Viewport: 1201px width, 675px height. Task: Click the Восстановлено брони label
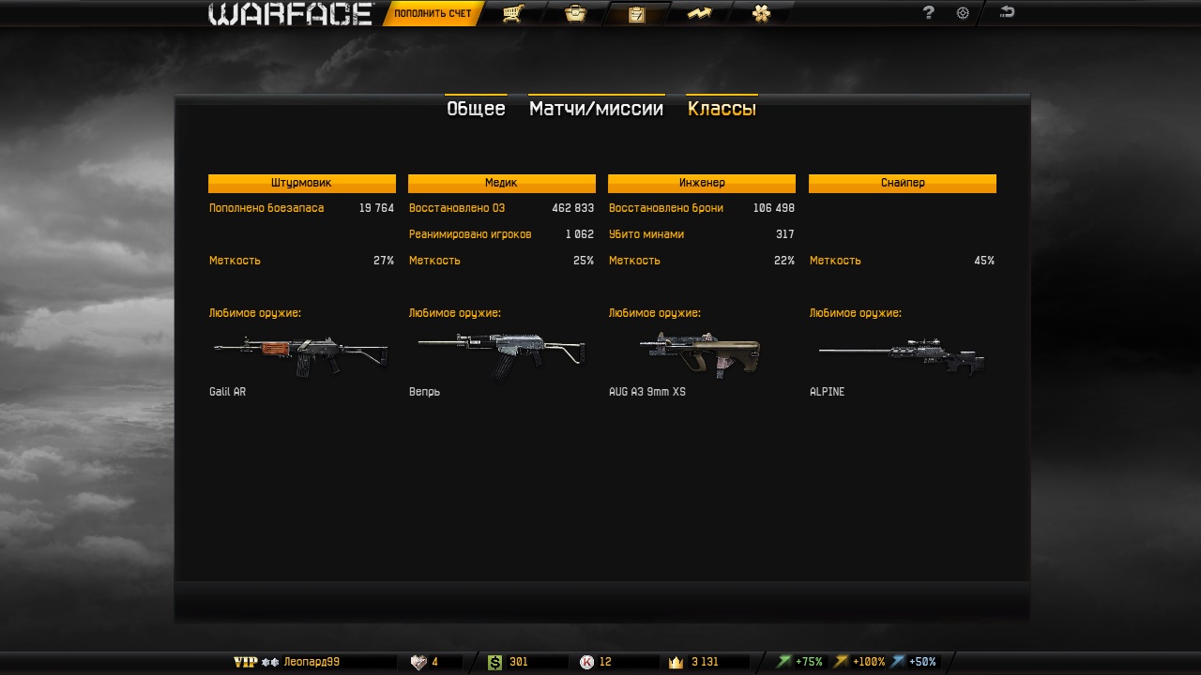[x=666, y=208]
